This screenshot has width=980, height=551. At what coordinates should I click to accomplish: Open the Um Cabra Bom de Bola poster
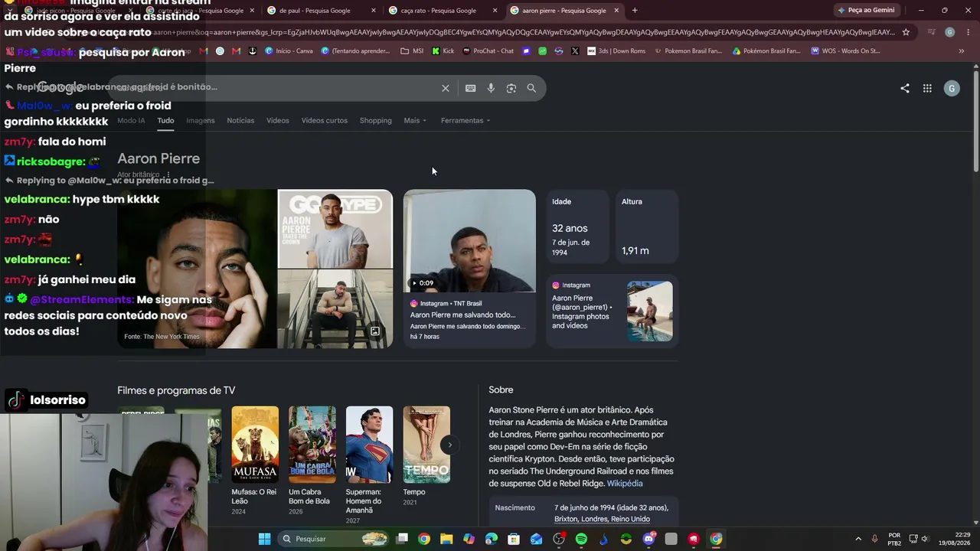[x=312, y=445]
